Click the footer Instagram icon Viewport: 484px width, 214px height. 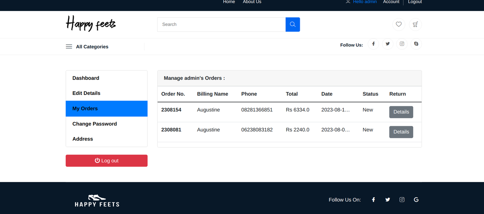[402, 200]
